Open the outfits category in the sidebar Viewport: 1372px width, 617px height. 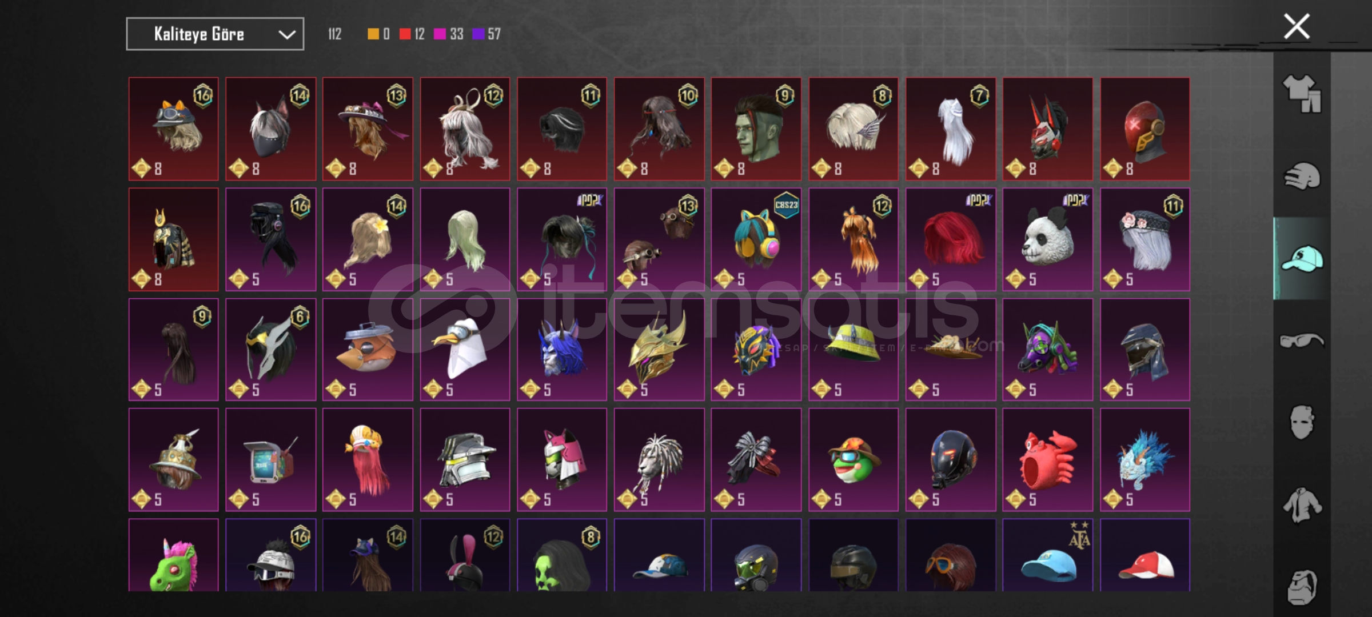coord(1302,94)
